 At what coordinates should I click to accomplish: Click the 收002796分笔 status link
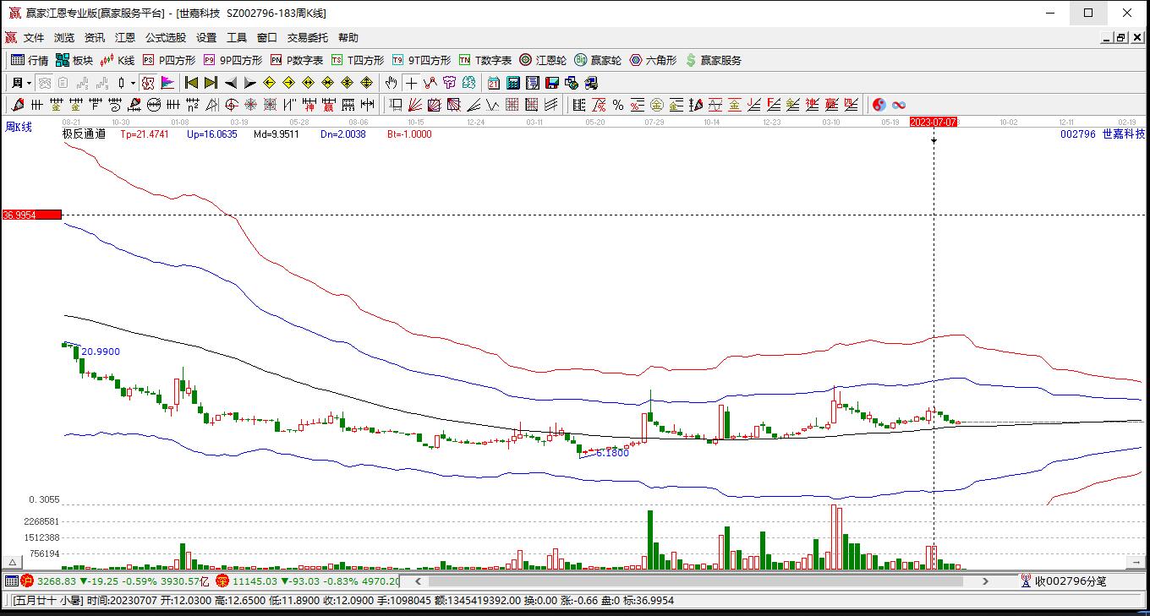pos(1071,581)
